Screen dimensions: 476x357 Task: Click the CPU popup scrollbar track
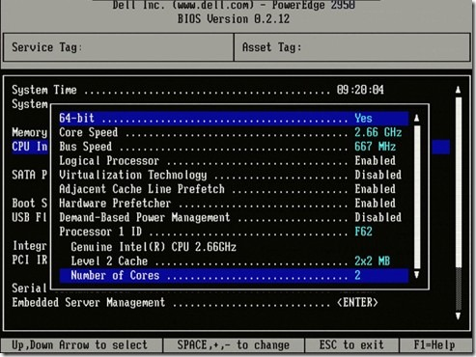coord(417,197)
